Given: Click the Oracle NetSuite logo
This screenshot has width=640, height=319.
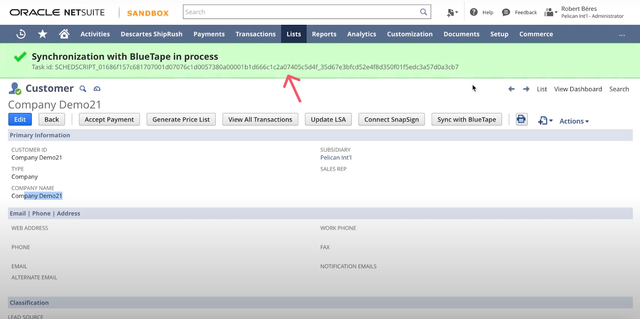Looking at the screenshot, I should (57, 12).
